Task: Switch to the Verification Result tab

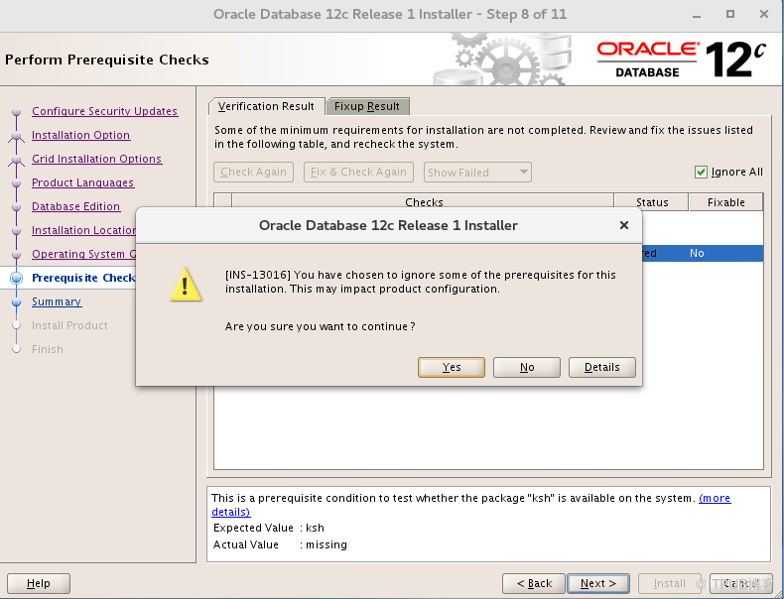Action: click(267, 106)
